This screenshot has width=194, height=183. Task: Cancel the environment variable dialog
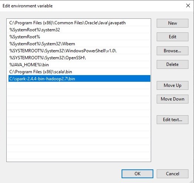tap(173, 174)
